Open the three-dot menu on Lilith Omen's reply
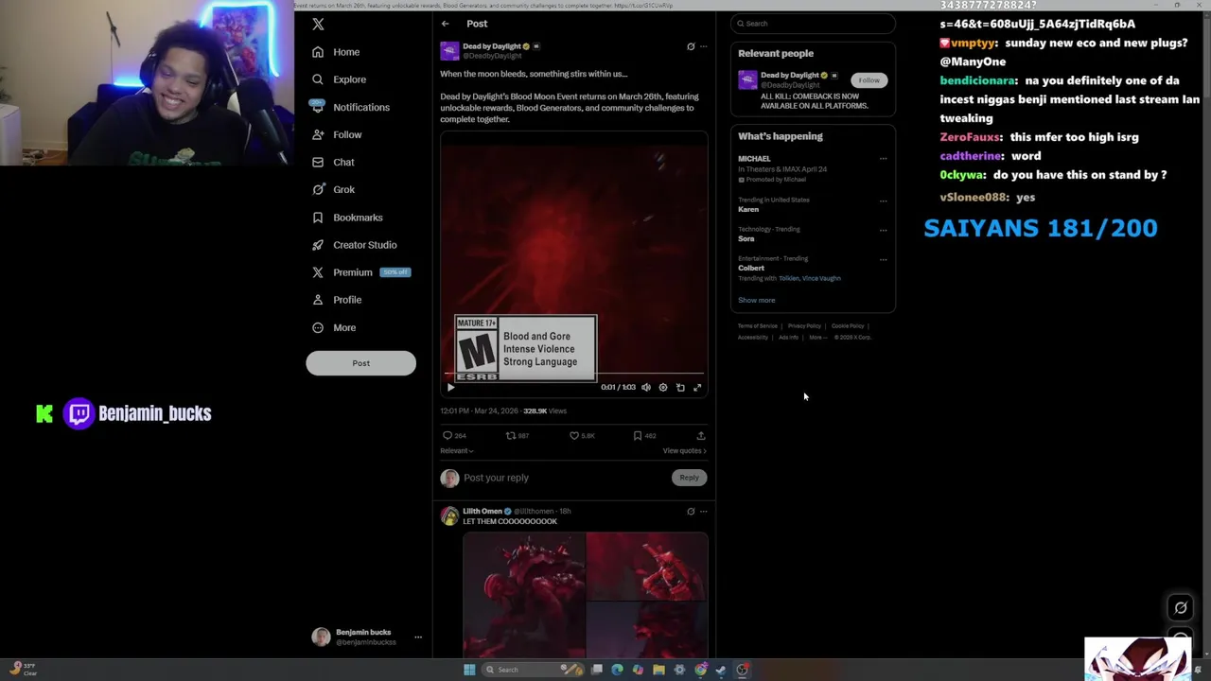1211x681 pixels. (x=703, y=511)
